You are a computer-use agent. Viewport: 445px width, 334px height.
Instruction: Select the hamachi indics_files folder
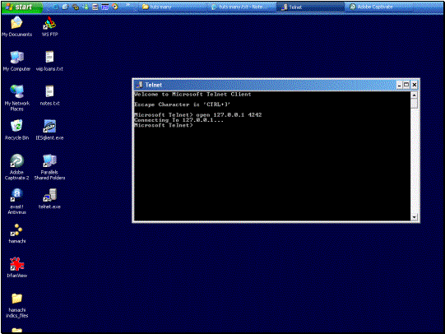point(17,305)
